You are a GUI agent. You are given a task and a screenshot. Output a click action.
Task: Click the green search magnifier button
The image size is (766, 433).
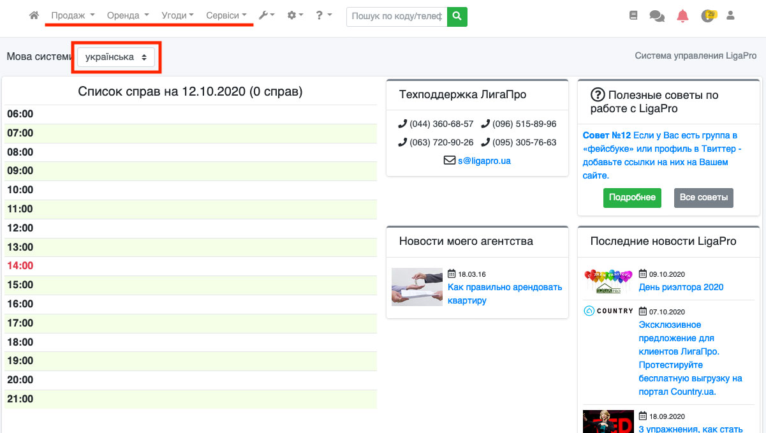[x=457, y=17]
